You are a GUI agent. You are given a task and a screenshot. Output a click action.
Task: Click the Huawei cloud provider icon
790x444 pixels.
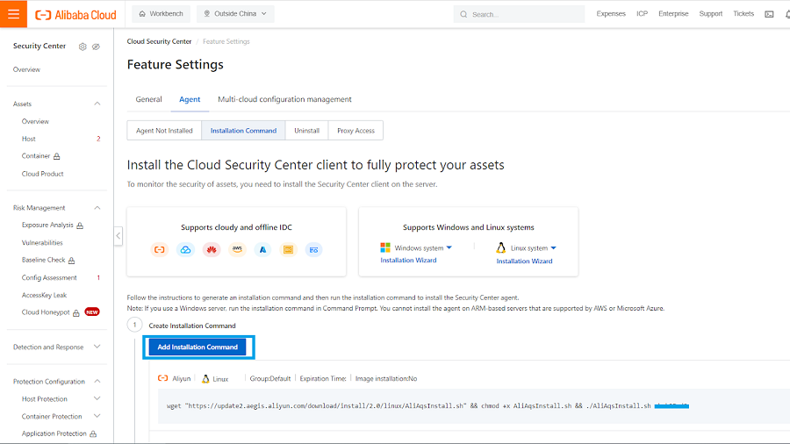click(x=211, y=250)
